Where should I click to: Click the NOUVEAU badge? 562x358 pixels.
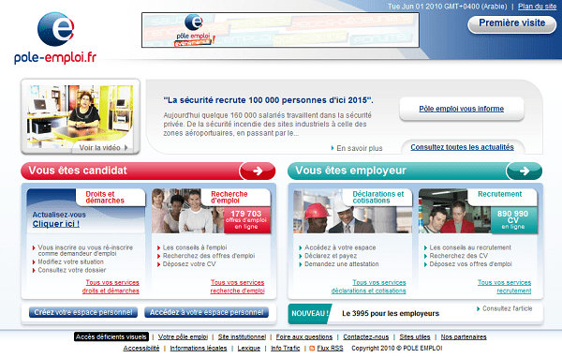point(310,314)
